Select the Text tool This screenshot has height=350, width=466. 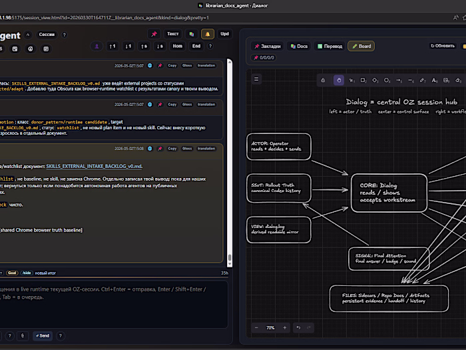(435, 80)
